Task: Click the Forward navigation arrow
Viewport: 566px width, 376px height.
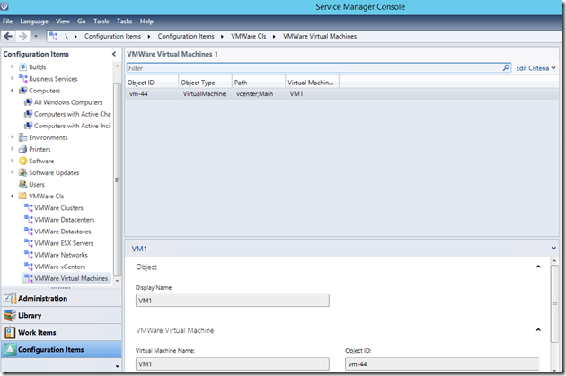Action: 22,36
